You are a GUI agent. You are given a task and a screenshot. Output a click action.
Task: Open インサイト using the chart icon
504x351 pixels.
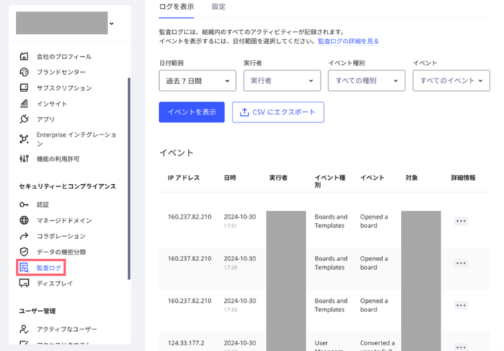24,104
